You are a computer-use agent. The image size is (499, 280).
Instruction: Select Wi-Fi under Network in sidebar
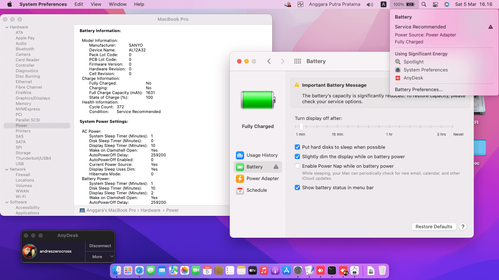click(21, 197)
